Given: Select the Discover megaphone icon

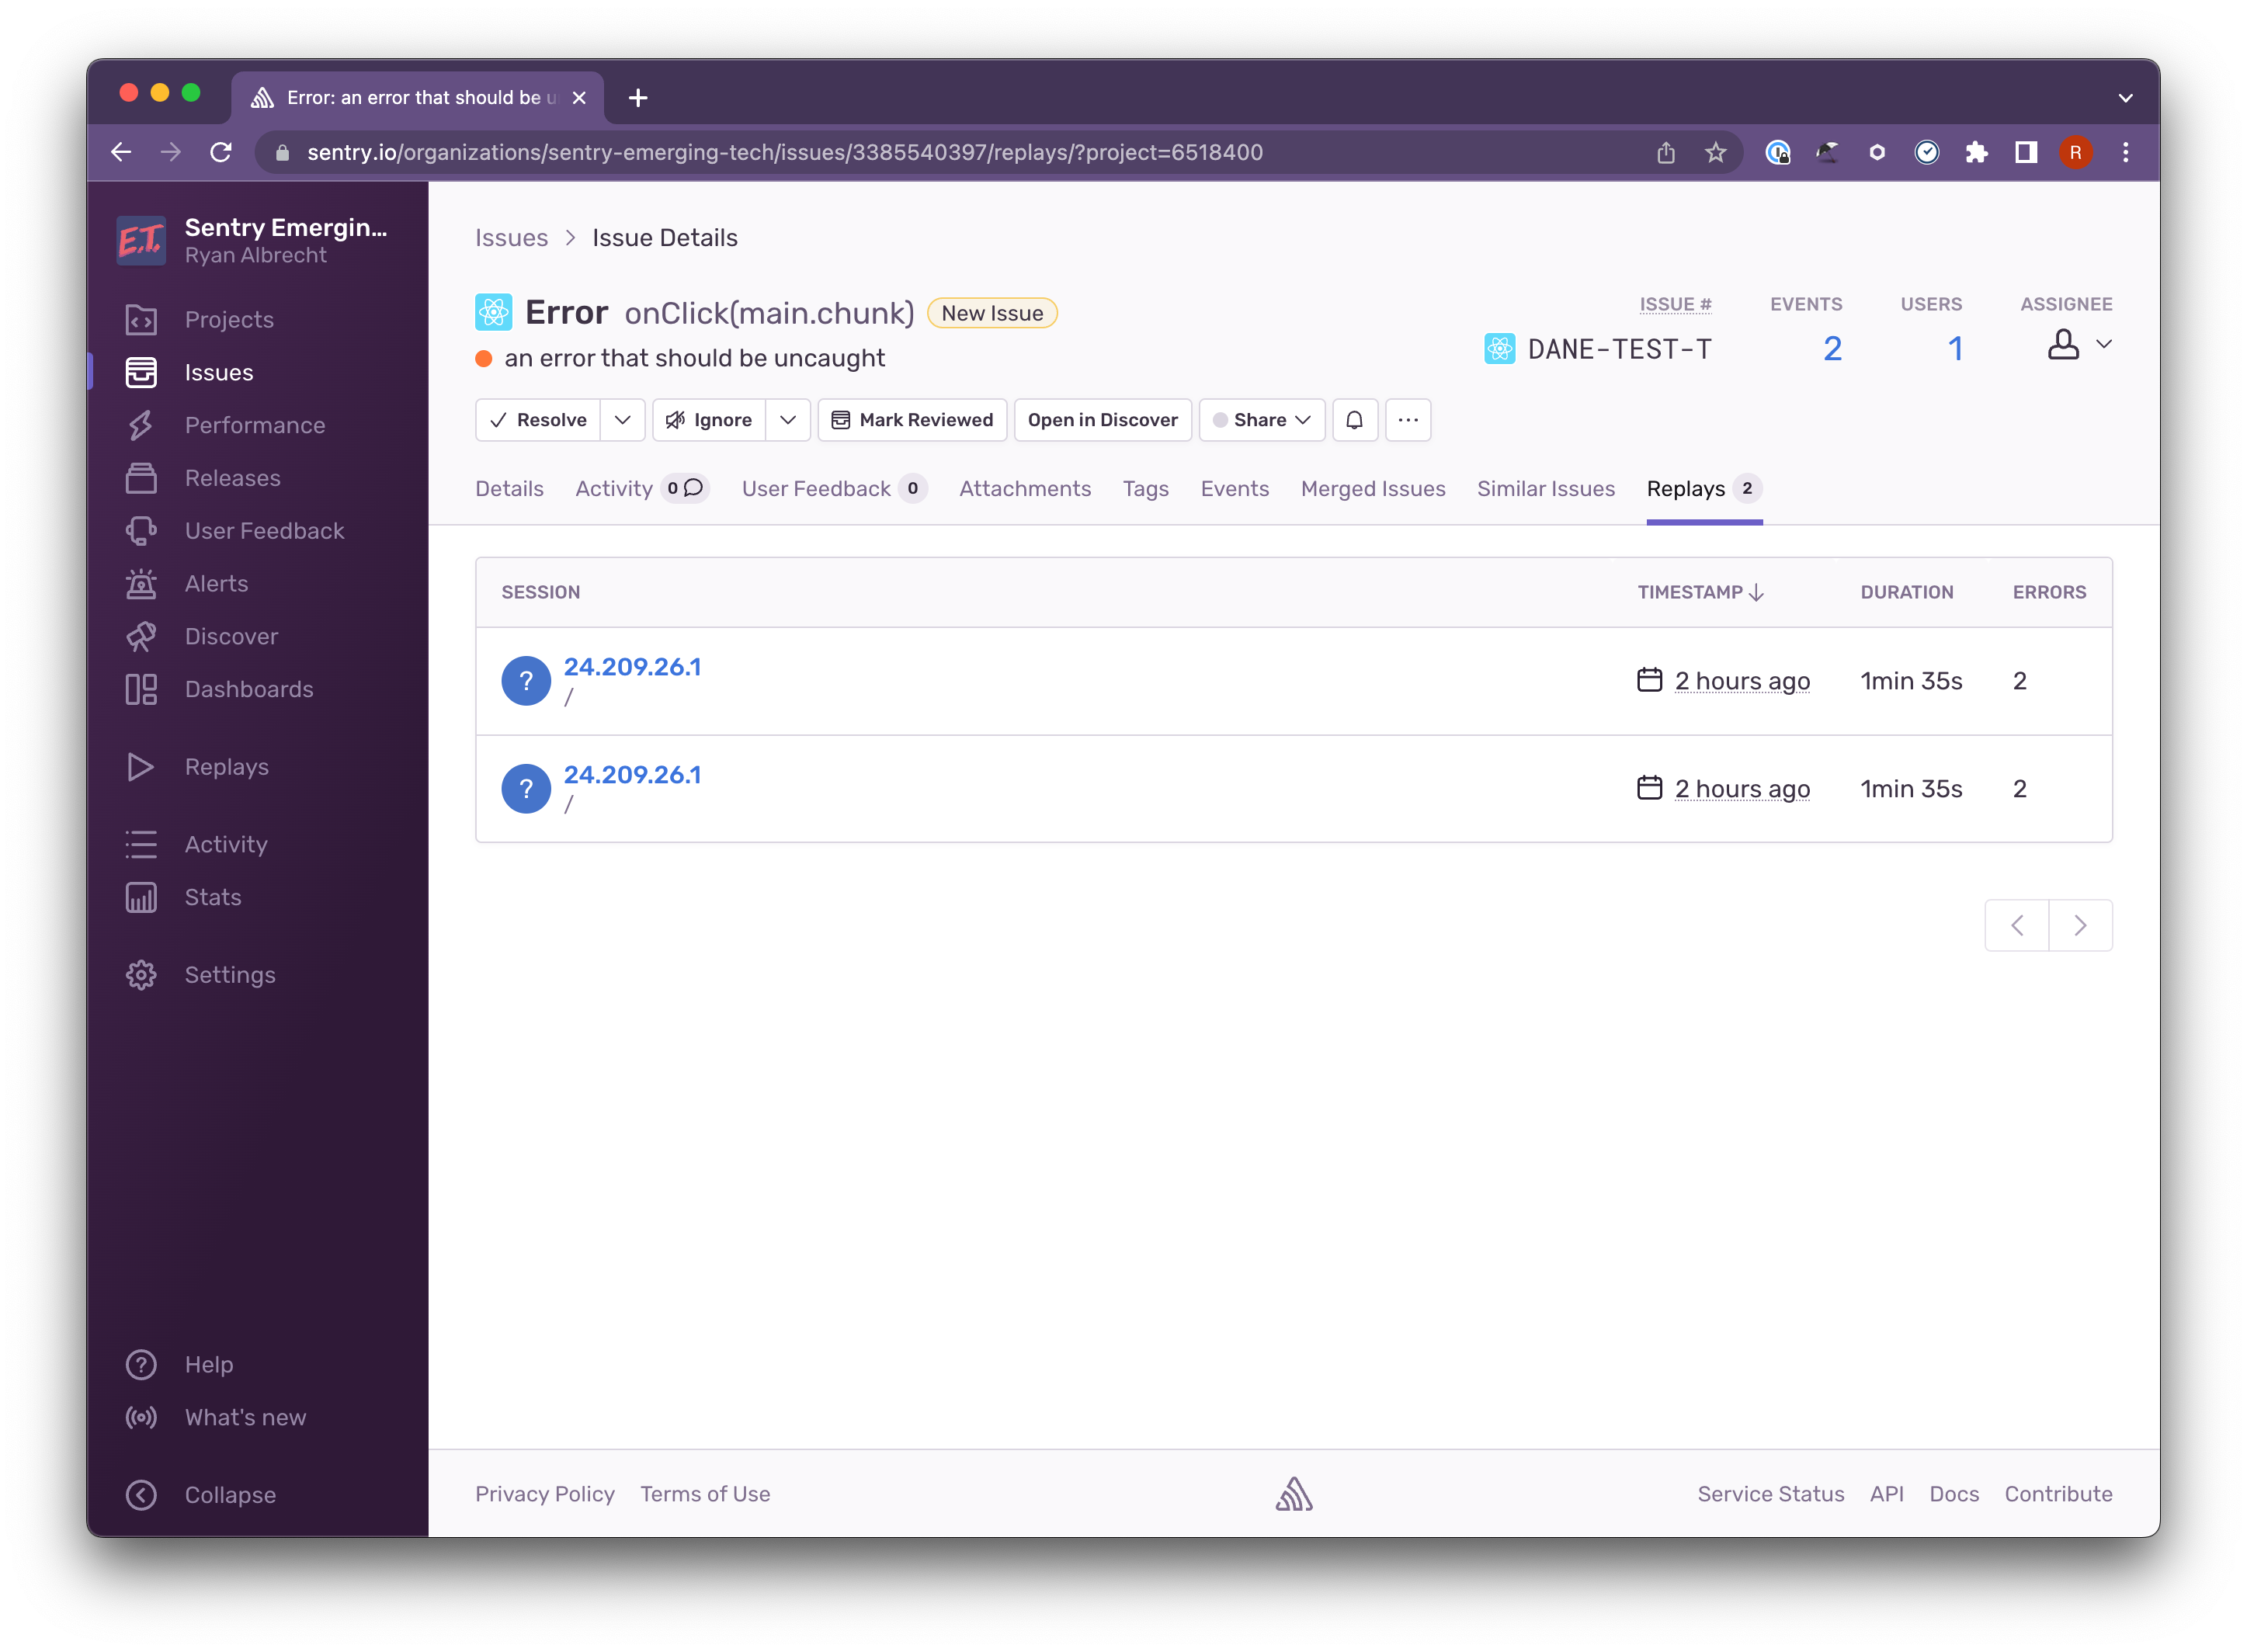Looking at the screenshot, I should 141,636.
